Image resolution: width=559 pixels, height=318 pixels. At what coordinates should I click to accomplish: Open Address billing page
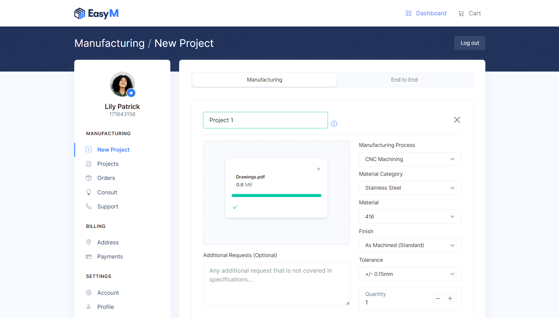(x=108, y=242)
